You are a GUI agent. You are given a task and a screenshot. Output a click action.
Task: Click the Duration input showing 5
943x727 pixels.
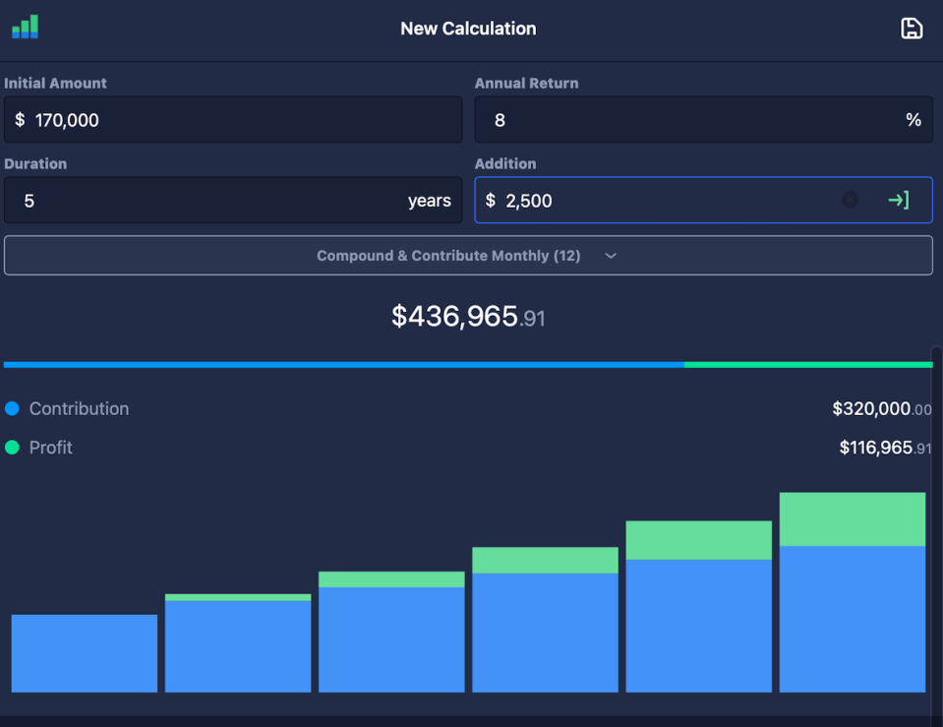197,201
